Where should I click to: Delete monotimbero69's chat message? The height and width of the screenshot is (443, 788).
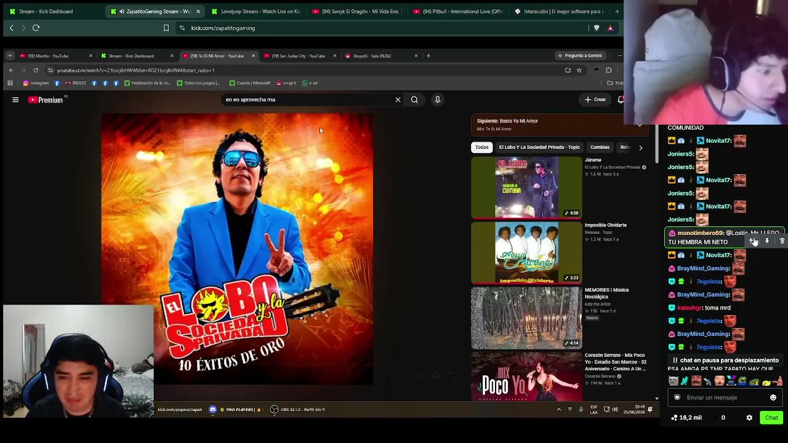click(782, 241)
